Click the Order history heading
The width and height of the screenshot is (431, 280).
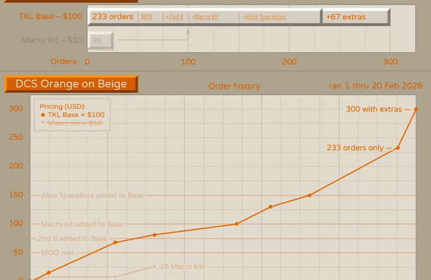coord(234,86)
